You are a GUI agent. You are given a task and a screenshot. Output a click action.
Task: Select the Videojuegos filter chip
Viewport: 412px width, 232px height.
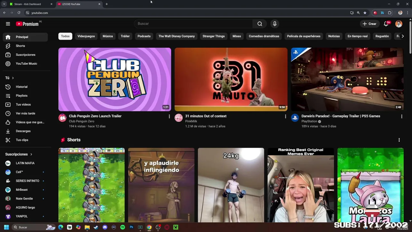click(86, 36)
